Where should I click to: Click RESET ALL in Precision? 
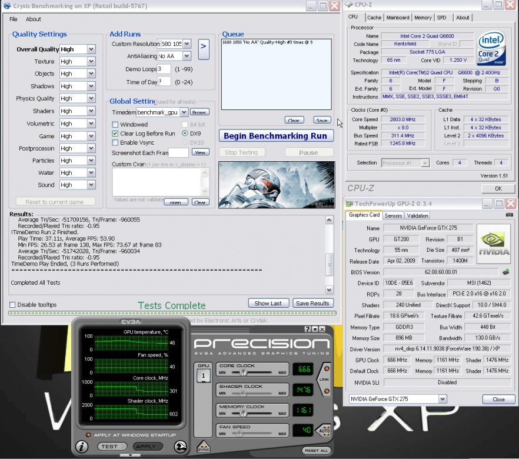pos(317,450)
